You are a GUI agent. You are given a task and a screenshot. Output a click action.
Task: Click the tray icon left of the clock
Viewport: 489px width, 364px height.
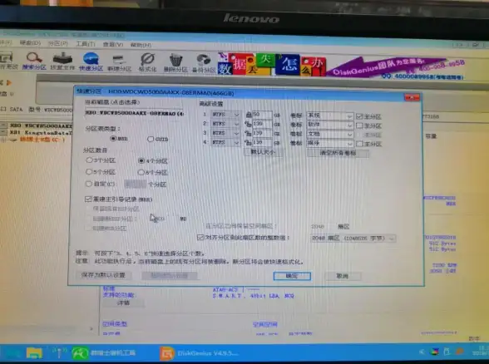pos(460,352)
